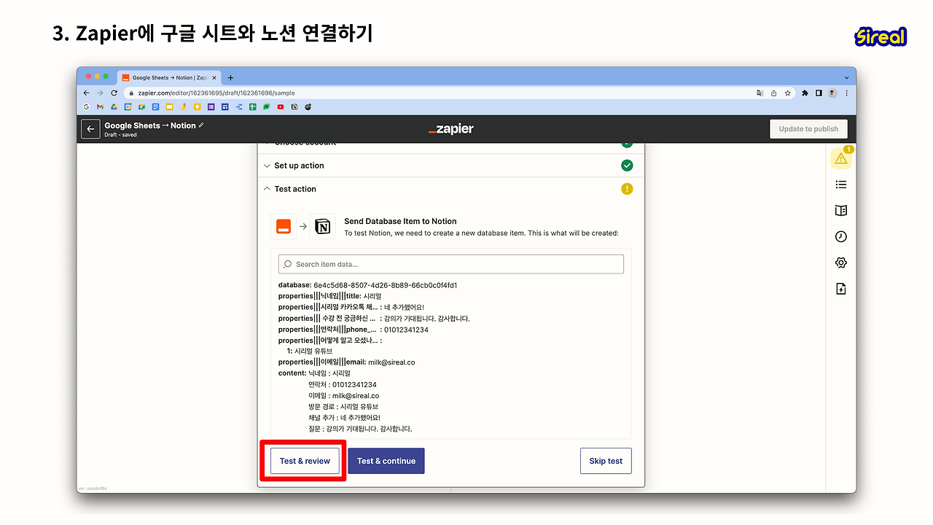Viewport: 933px width, 525px height.
Task: Close the Google Sheets → Notion tab
Action: click(214, 77)
